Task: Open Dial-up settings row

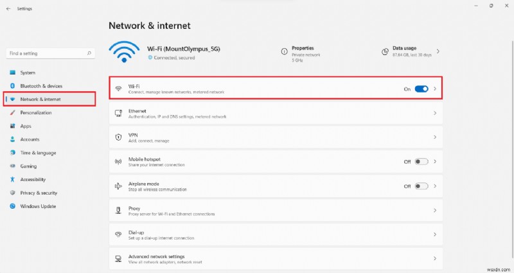Action: (x=276, y=234)
